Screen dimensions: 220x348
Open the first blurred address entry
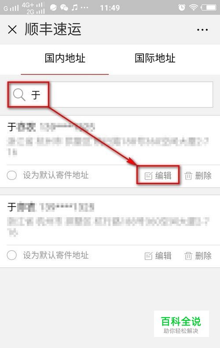[x=110, y=140]
